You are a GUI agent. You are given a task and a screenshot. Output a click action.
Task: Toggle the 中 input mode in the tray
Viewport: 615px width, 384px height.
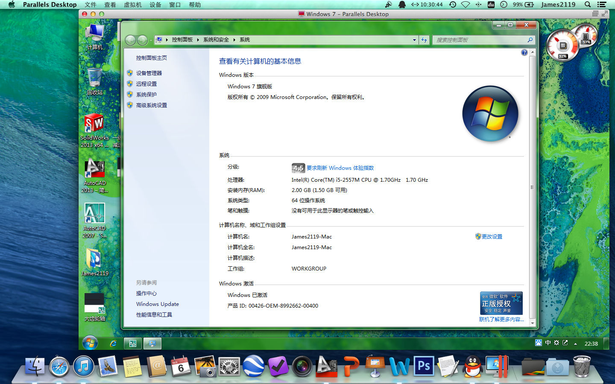(x=548, y=343)
